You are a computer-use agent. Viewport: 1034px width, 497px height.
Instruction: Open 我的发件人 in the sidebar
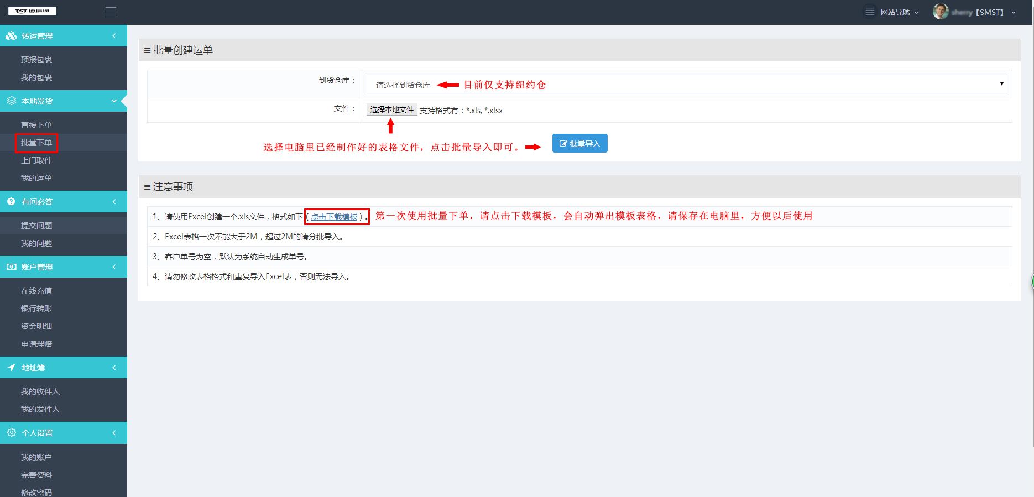[40, 409]
